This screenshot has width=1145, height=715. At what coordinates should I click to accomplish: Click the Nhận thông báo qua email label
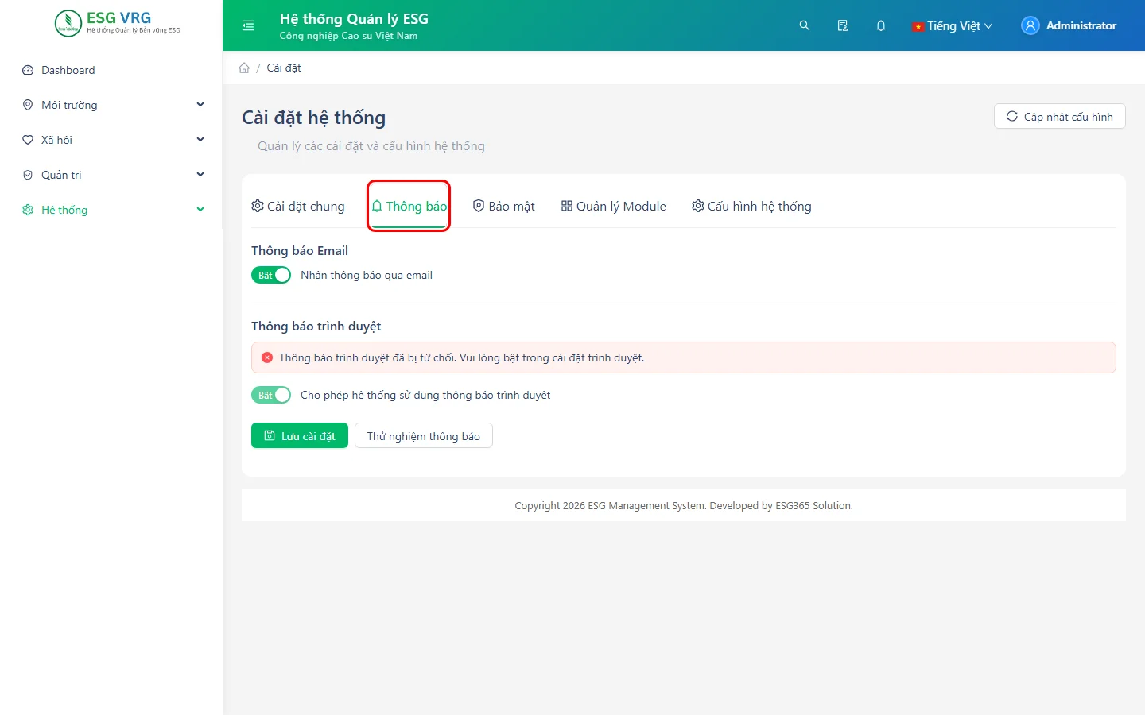[x=367, y=275]
